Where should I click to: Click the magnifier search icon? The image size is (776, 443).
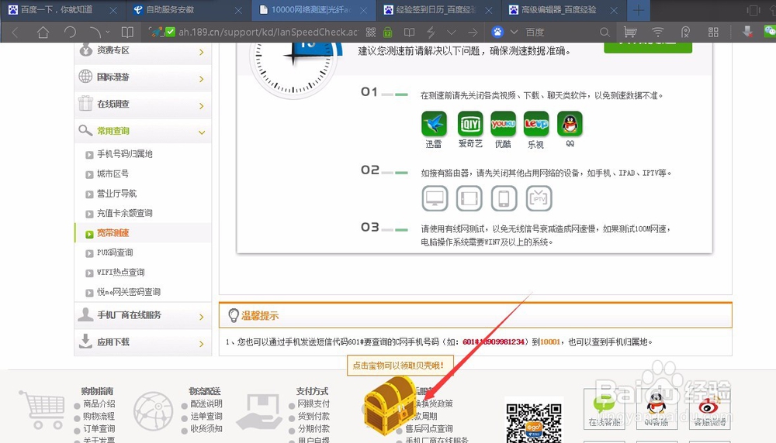[605, 33]
